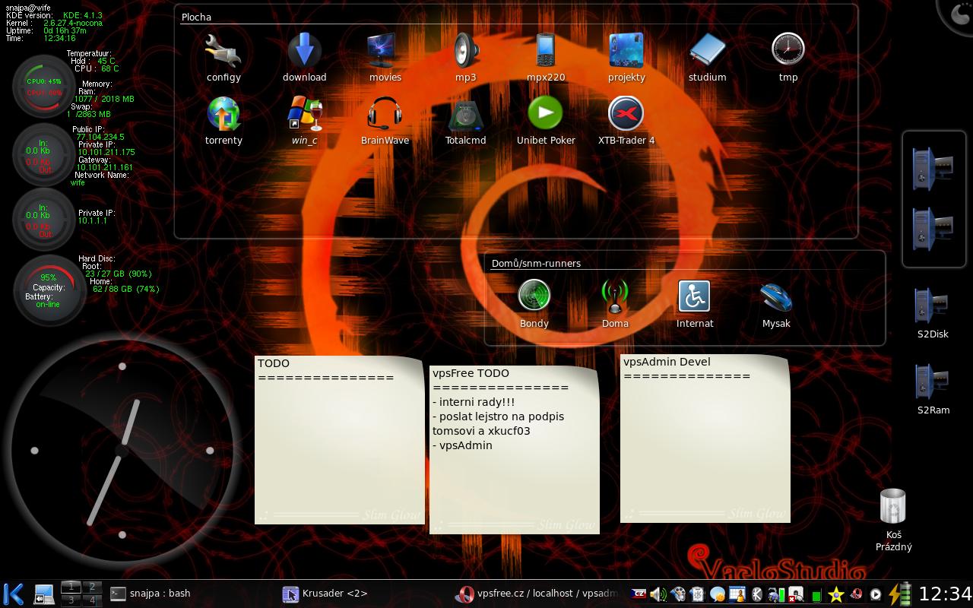This screenshot has width=973, height=608.
Task: Run the Bondy network script icon
Action: [534, 296]
